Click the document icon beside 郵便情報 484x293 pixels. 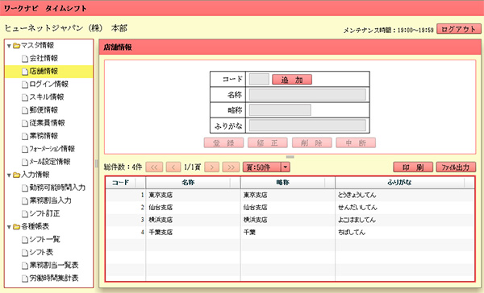pos(25,110)
